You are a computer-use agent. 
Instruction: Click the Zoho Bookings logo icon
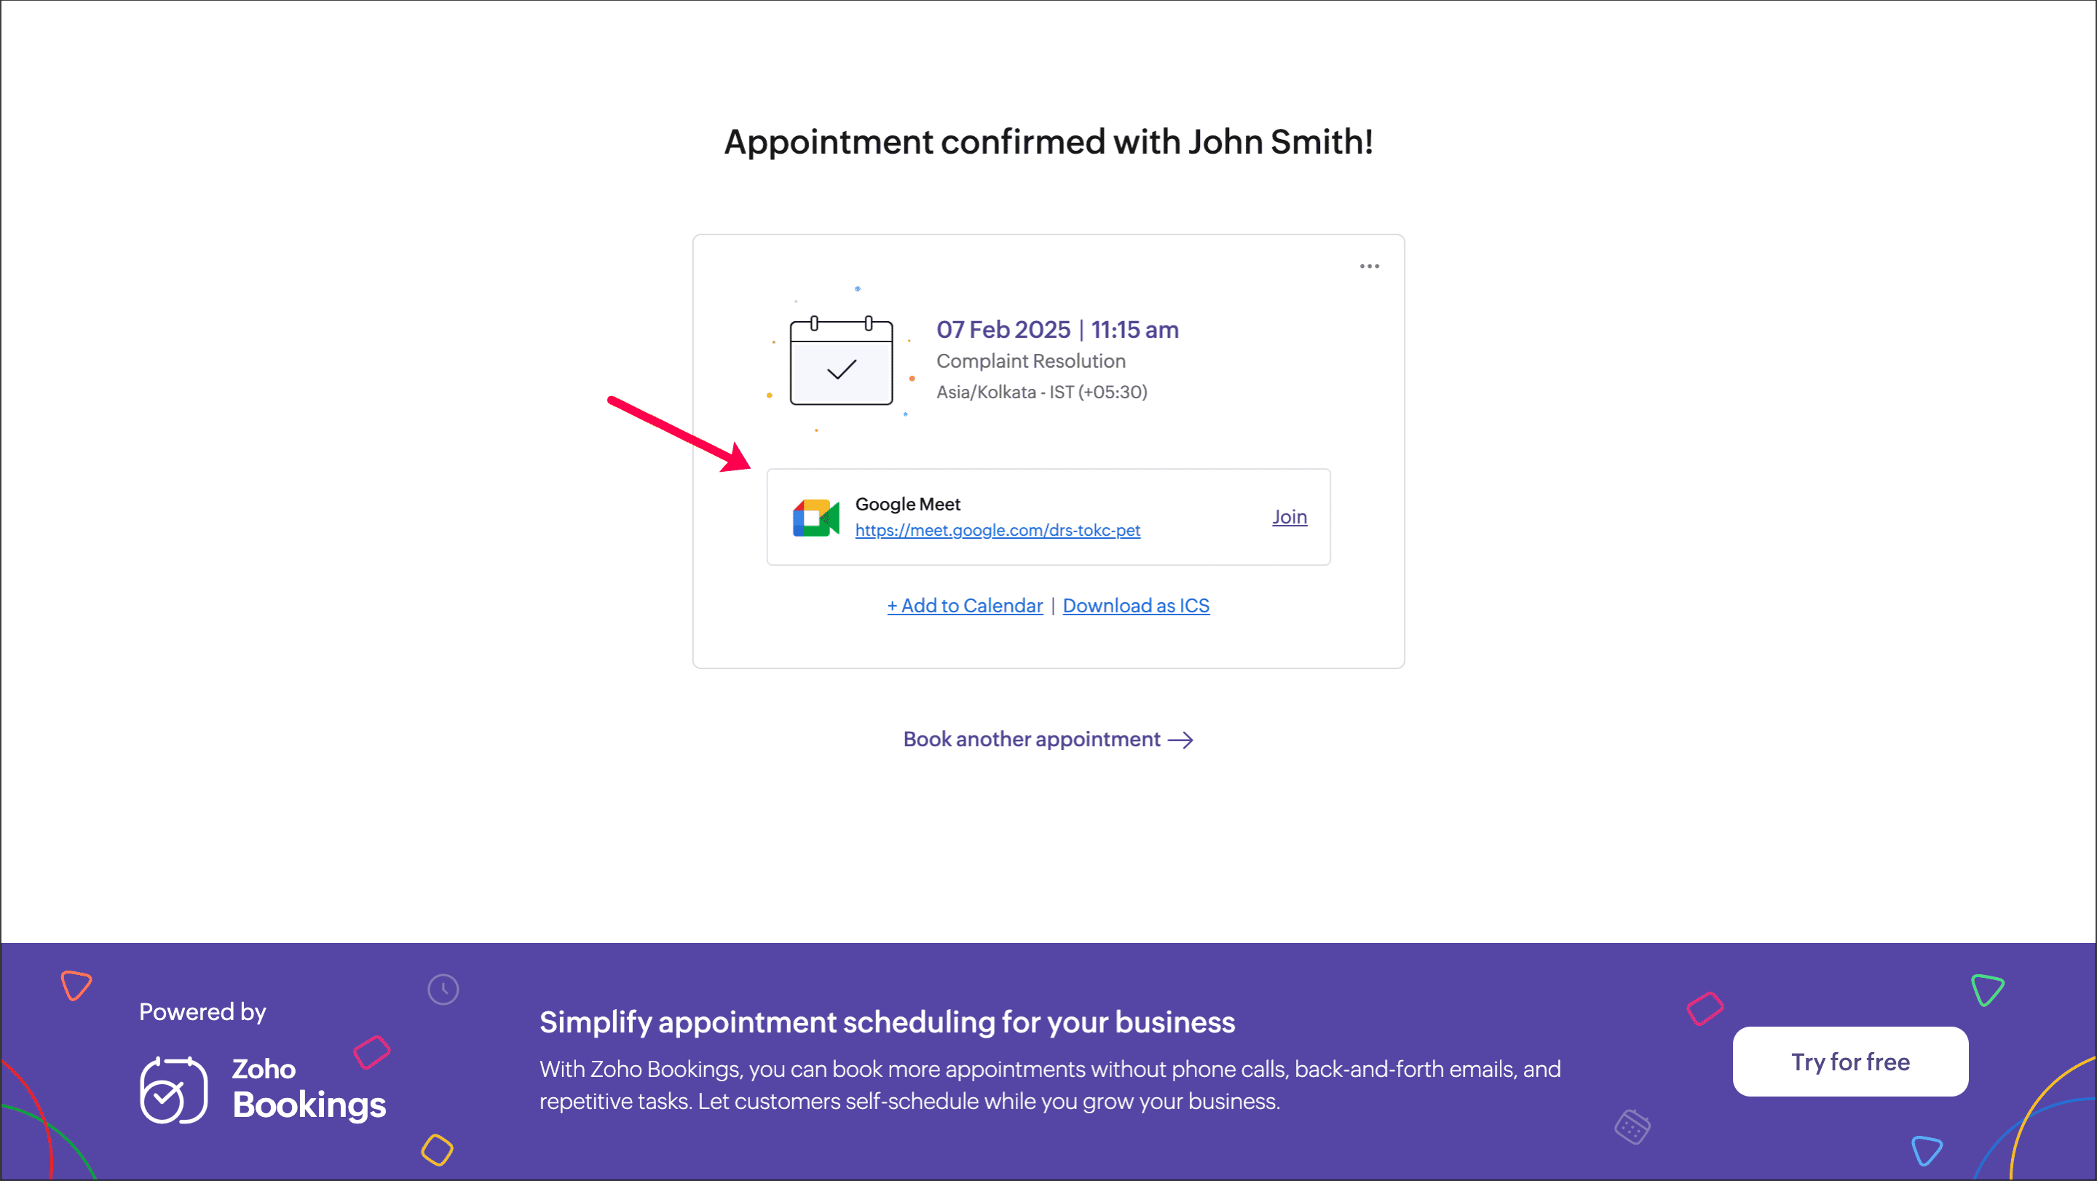point(173,1090)
